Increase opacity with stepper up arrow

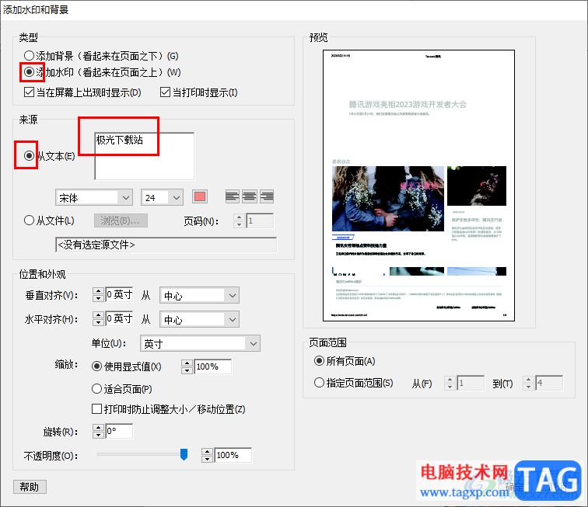tap(208, 452)
